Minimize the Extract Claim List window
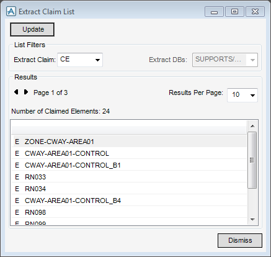 click(214, 12)
